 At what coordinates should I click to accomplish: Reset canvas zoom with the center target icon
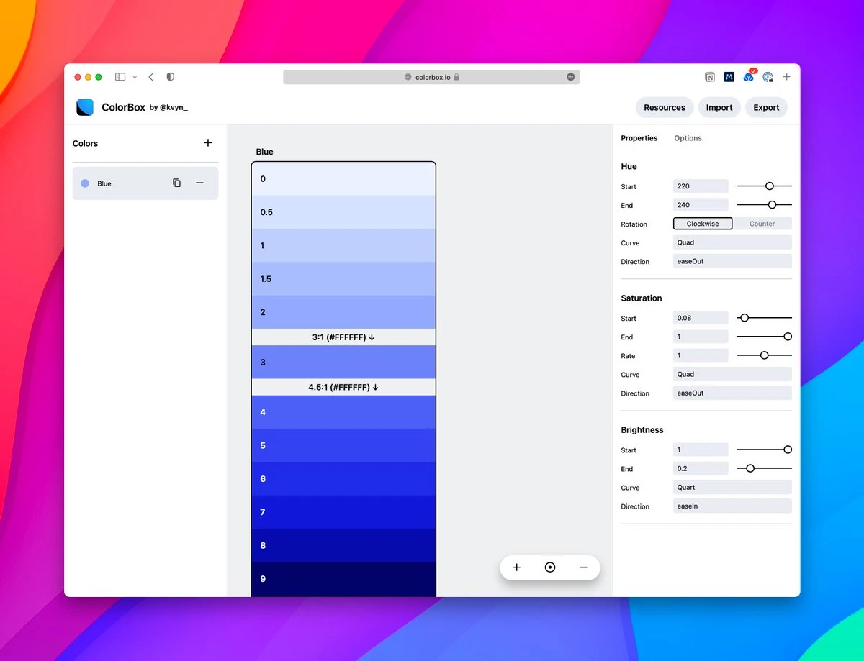(x=550, y=567)
